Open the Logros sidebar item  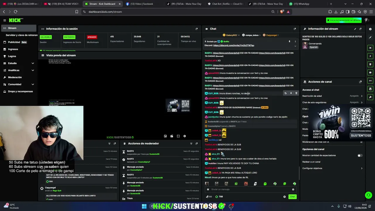pyautogui.click(x=19, y=56)
